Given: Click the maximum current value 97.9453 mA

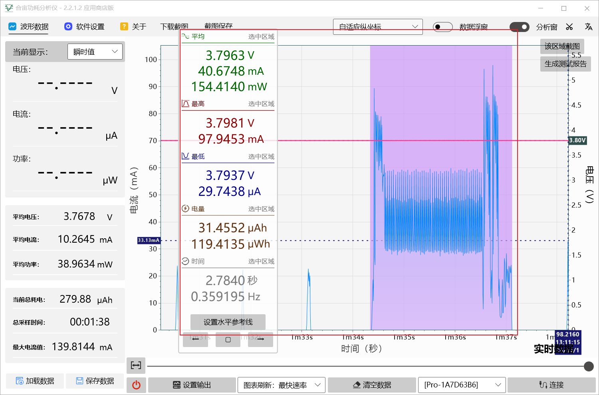Looking at the screenshot, I should tap(231, 139).
